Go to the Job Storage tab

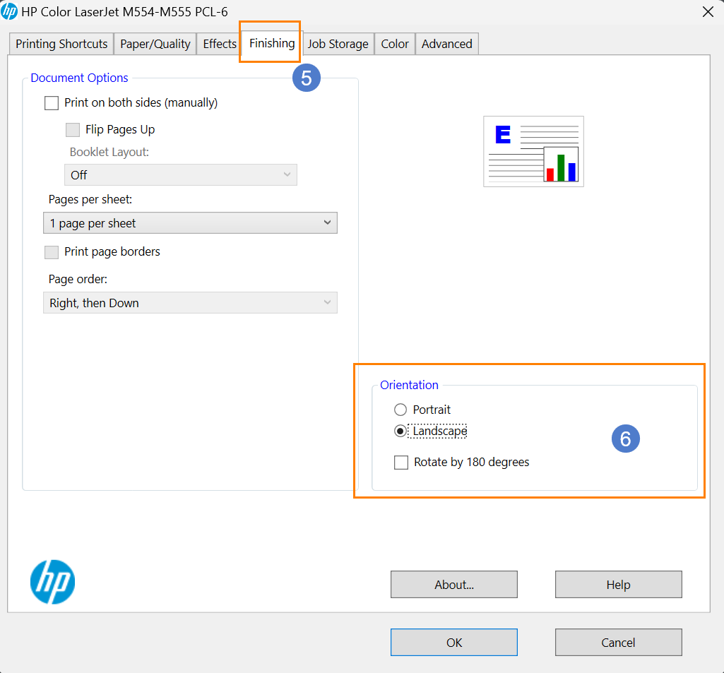point(338,44)
